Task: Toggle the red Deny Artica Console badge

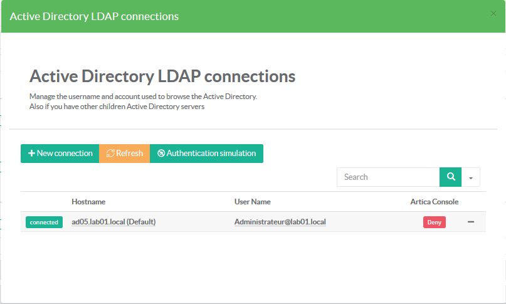Action: pos(434,222)
